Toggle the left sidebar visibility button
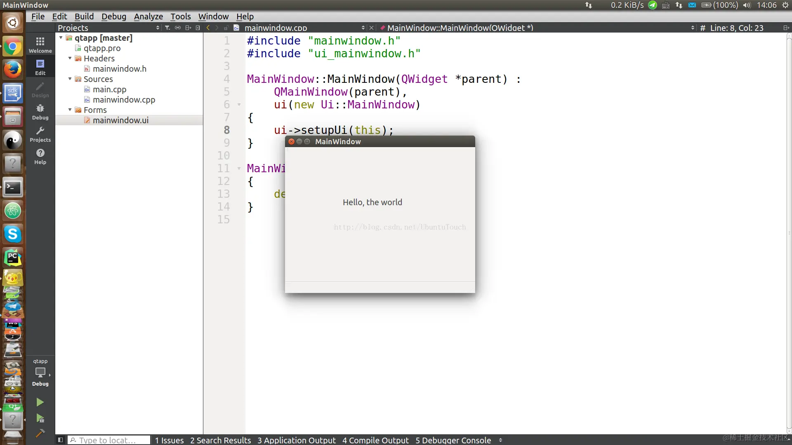Image resolution: width=792 pixels, height=445 pixels. coord(60,440)
